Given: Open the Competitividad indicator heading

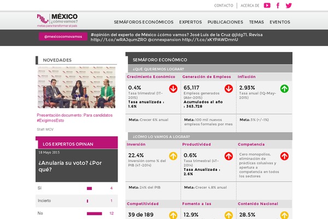Looking at the screenshot, I should point(143,204).
